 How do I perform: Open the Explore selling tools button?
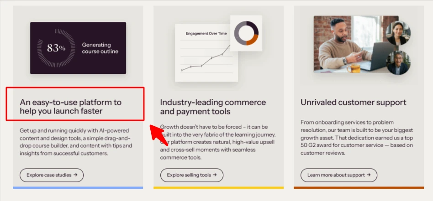point(192,175)
